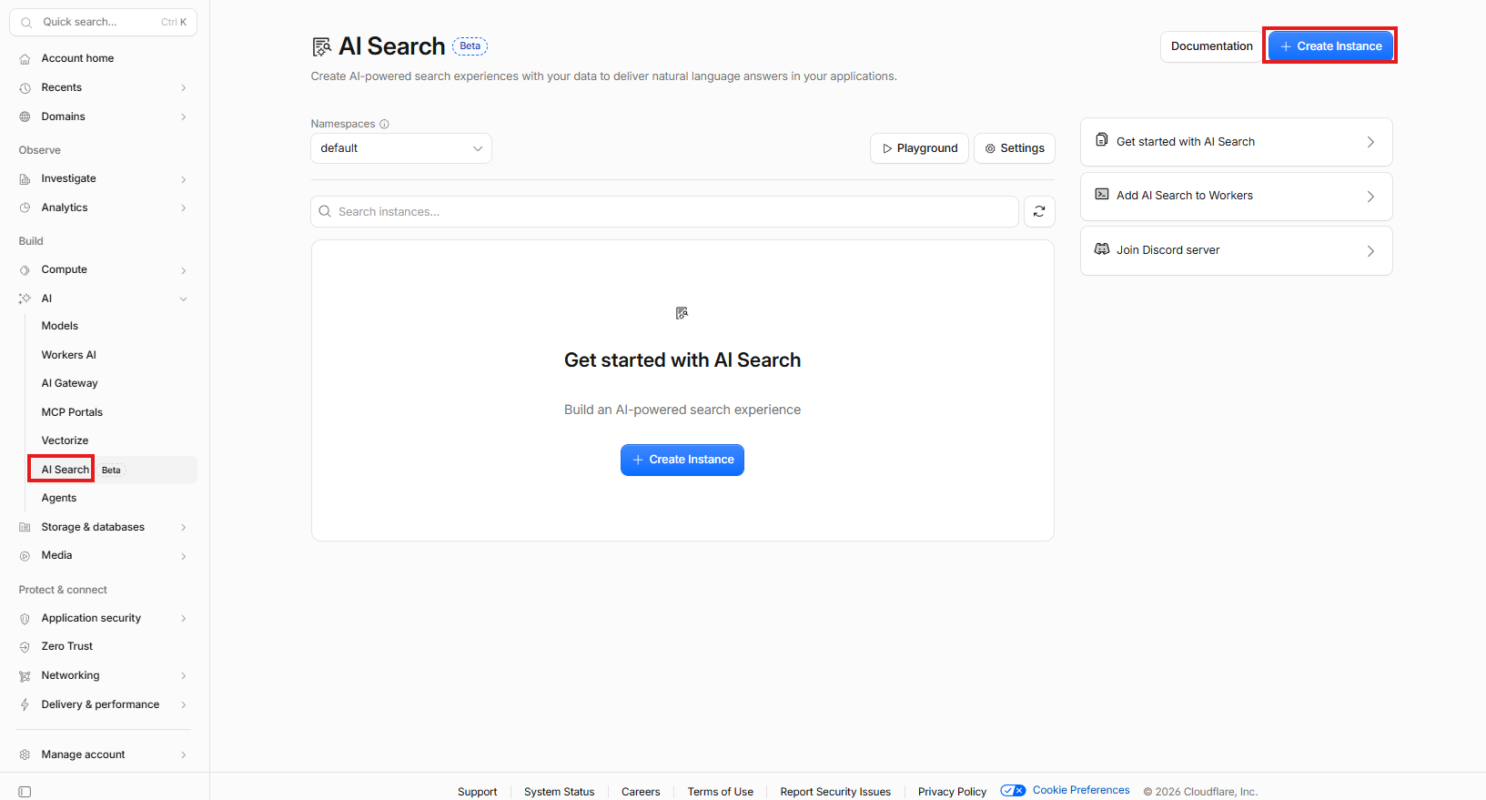Click the Delivery & performance lightning icon
Screen dimensions: 1486x800
[x=25, y=705]
